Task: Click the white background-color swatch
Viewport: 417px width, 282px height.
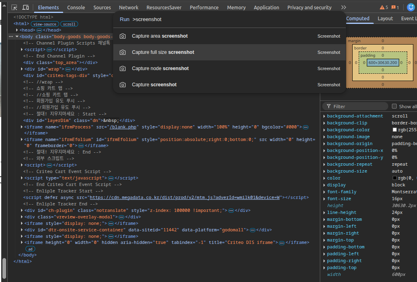Action: [395, 130]
